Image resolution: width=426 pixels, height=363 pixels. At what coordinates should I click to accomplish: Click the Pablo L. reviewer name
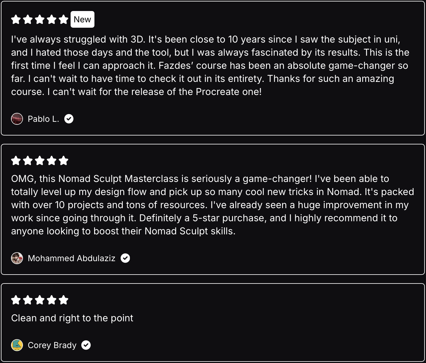coord(43,119)
